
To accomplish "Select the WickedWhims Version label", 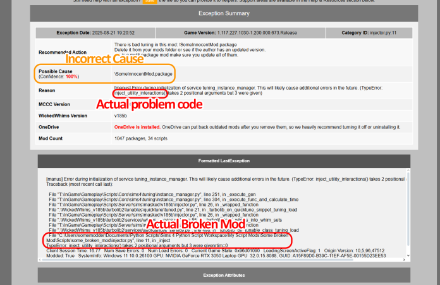I will [x=63, y=116].
